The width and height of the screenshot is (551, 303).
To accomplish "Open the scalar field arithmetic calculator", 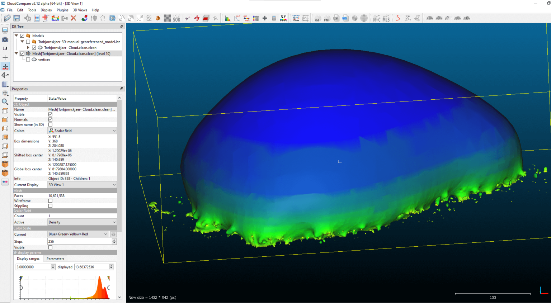I will point(274,18).
